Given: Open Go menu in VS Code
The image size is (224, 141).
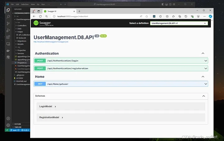Looking at the screenshot, I should tap(38, 4).
